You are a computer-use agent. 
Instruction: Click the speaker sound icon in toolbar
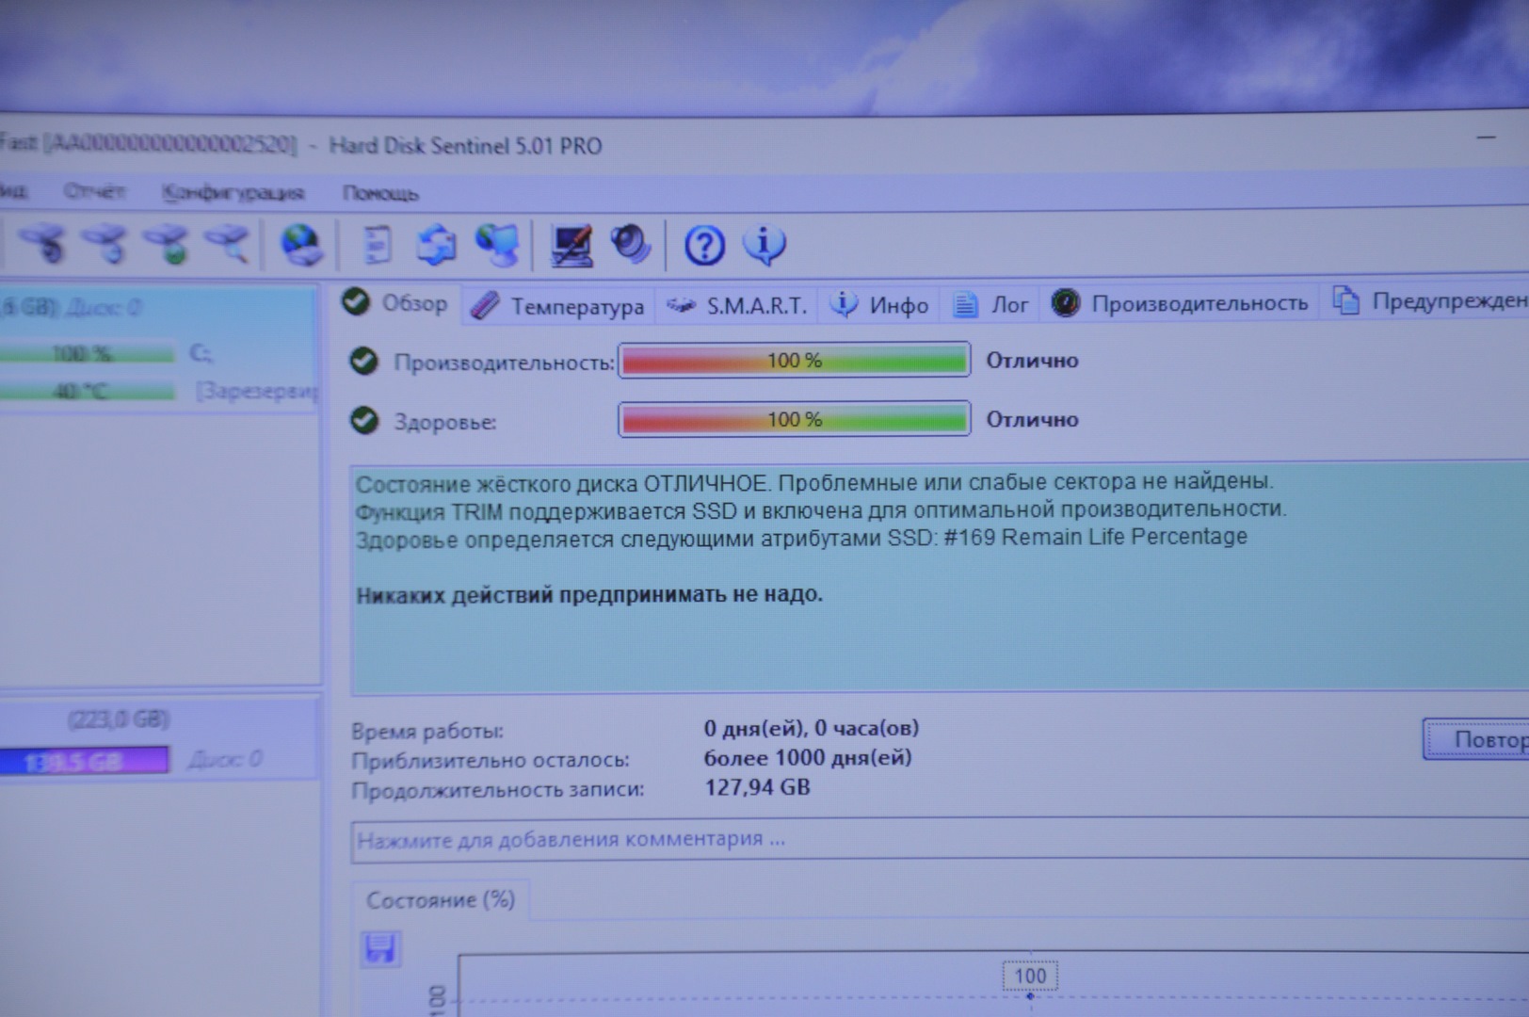(x=631, y=245)
